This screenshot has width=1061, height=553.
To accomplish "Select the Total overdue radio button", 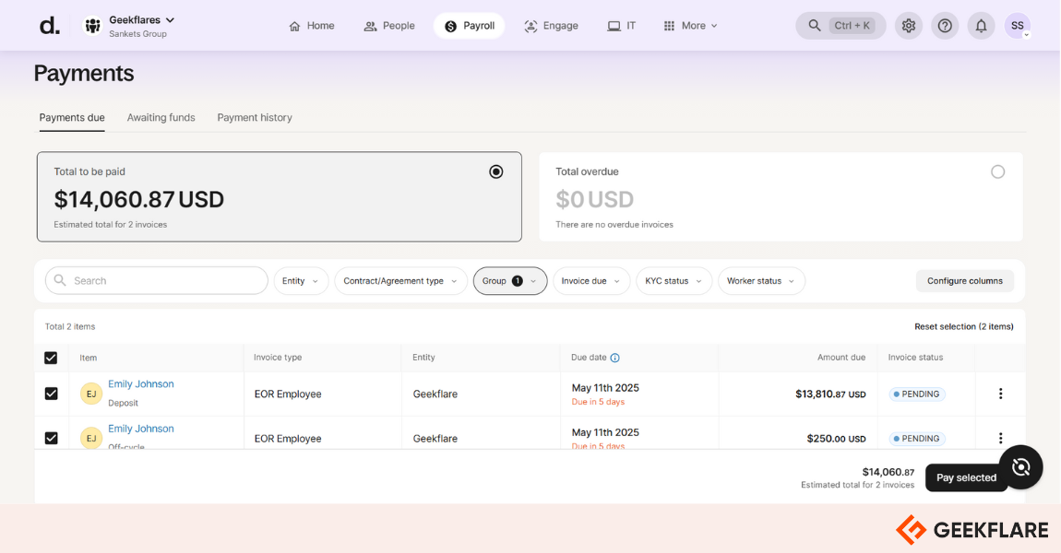I will (997, 171).
